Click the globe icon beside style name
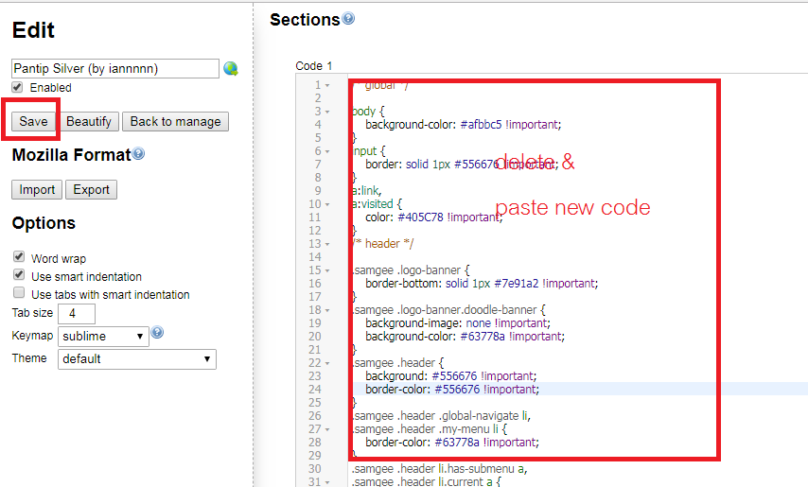The width and height of the screenshot is (808, 487). point(230,69)
